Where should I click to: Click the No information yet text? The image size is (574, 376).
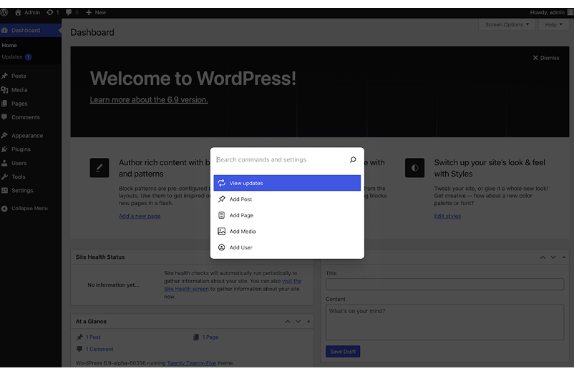(113, 285)
